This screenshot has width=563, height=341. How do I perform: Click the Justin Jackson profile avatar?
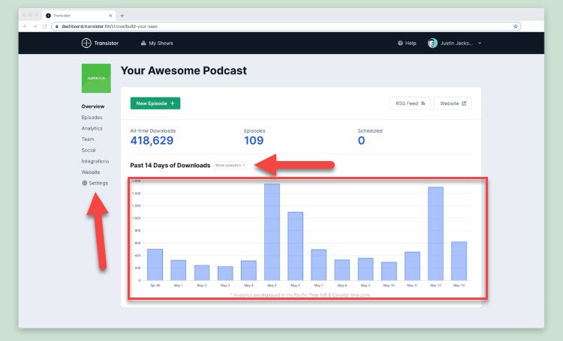432,43
